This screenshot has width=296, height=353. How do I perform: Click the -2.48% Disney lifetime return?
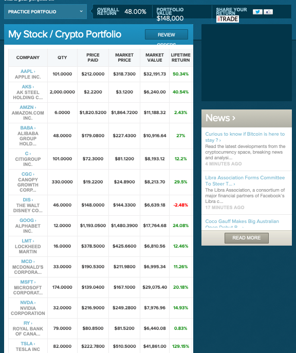coord(180,205)
